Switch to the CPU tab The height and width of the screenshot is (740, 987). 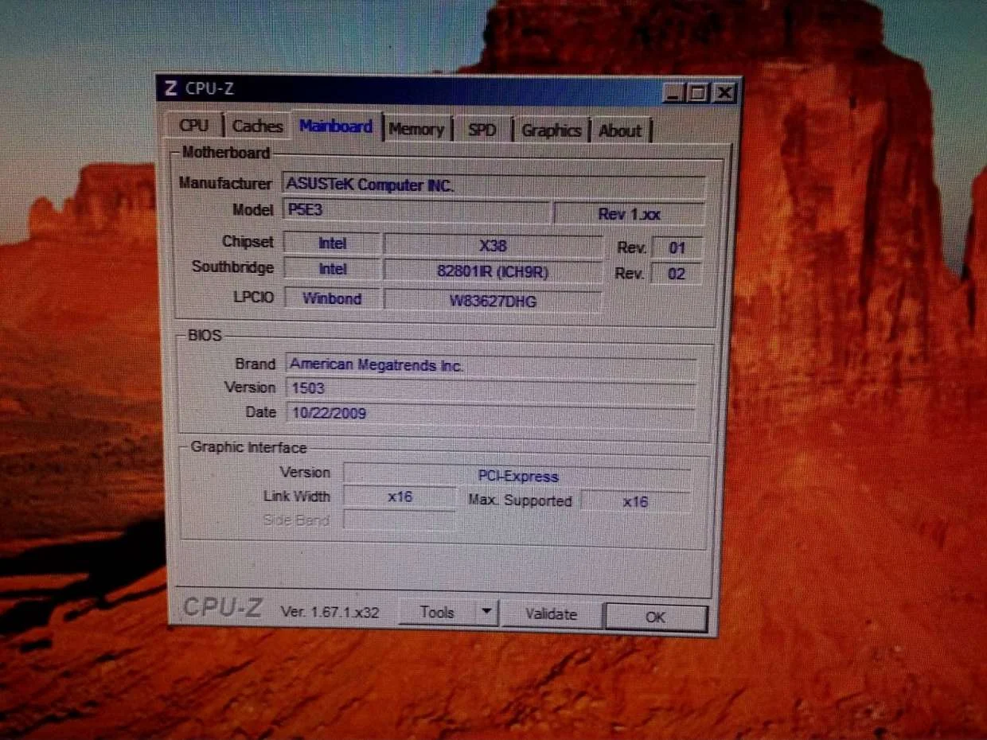tap(194, 126)
